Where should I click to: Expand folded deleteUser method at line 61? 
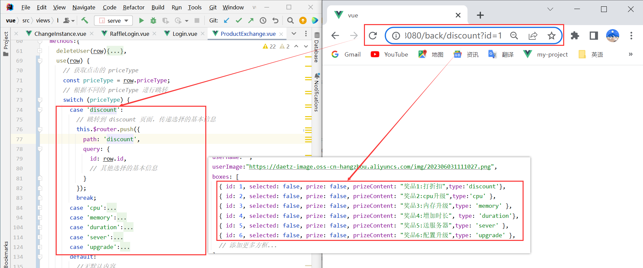pos(40,51)
